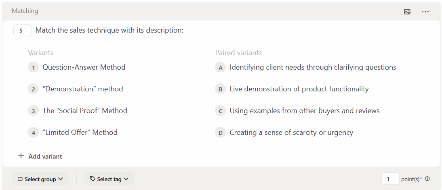Select the "Demonstration" method variant
The height and width of the screenshot is (190, 442).
pyautogui.click(x=83, y=89)
